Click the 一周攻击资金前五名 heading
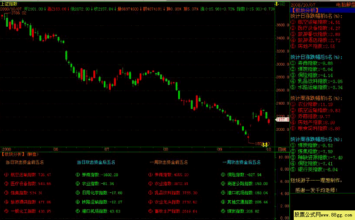The width and height of the screenshot is (355, 220). [169, 162]
